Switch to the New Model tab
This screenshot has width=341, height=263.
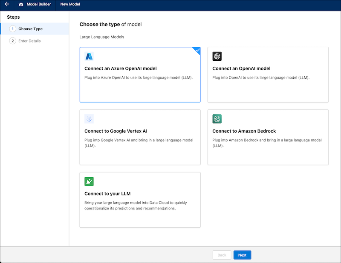70,4
